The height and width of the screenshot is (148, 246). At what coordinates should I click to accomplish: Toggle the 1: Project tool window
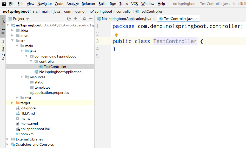click(3, 26)
